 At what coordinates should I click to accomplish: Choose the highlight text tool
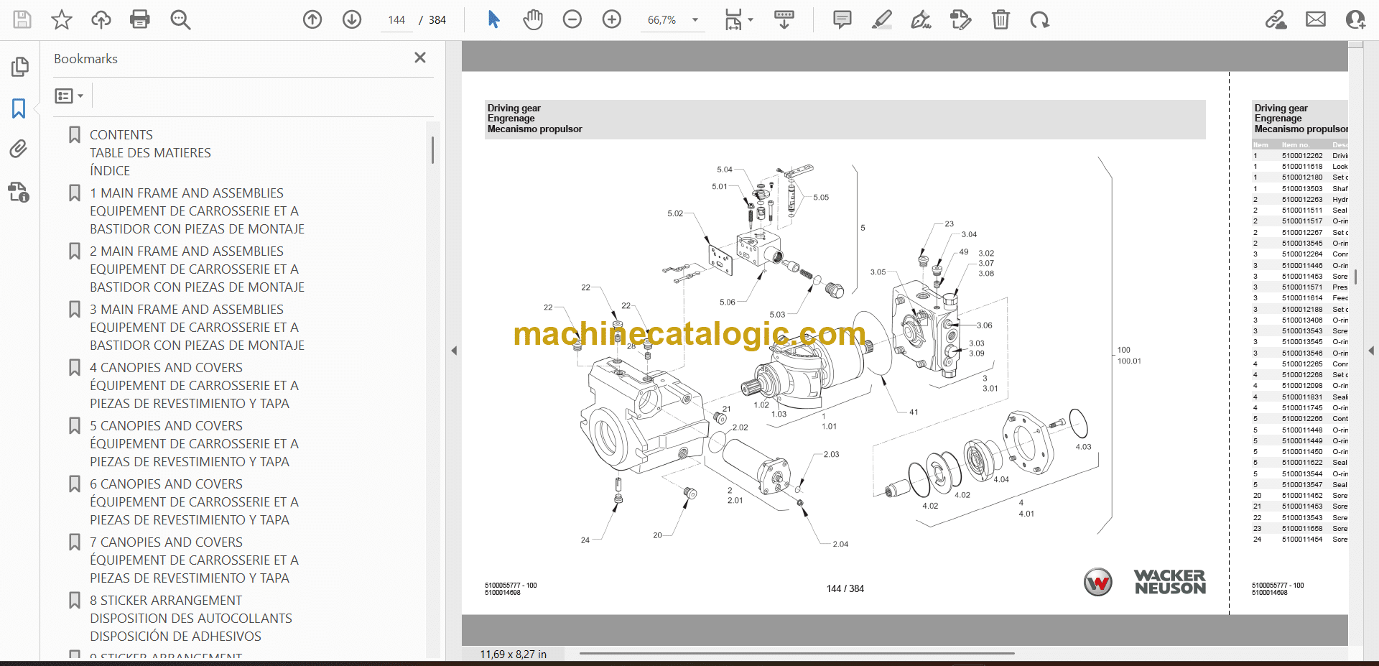882,19
